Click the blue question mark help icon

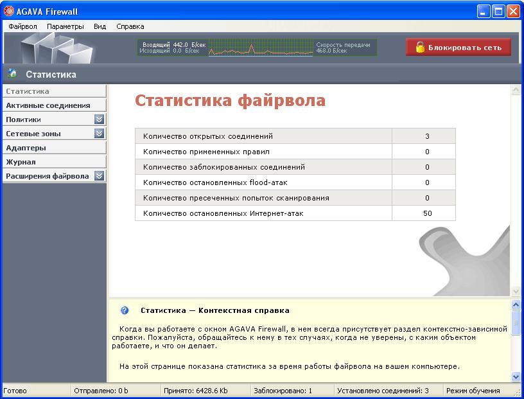coord(125,310)
